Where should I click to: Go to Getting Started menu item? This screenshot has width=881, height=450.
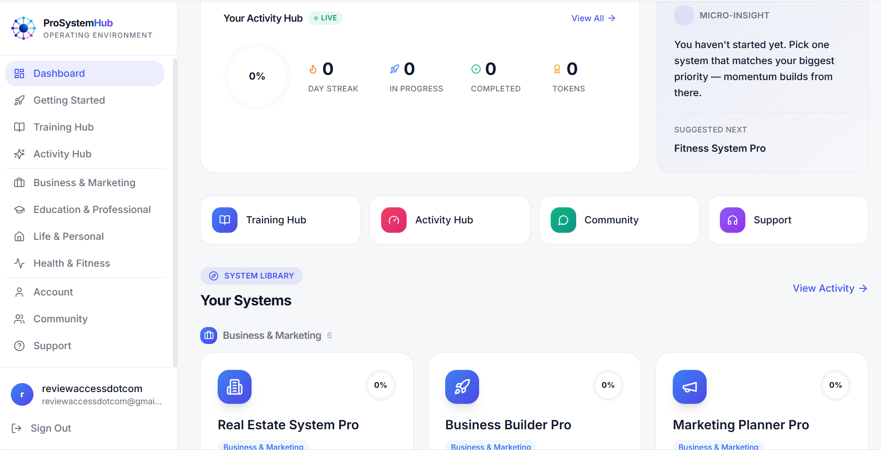tap(85, 100)
